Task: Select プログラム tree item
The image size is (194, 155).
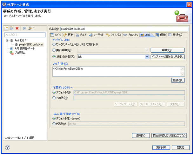Action: tap(20, 53)
